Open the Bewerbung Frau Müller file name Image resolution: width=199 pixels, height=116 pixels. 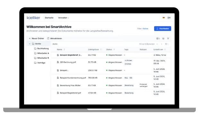click(x=70, y=85)
